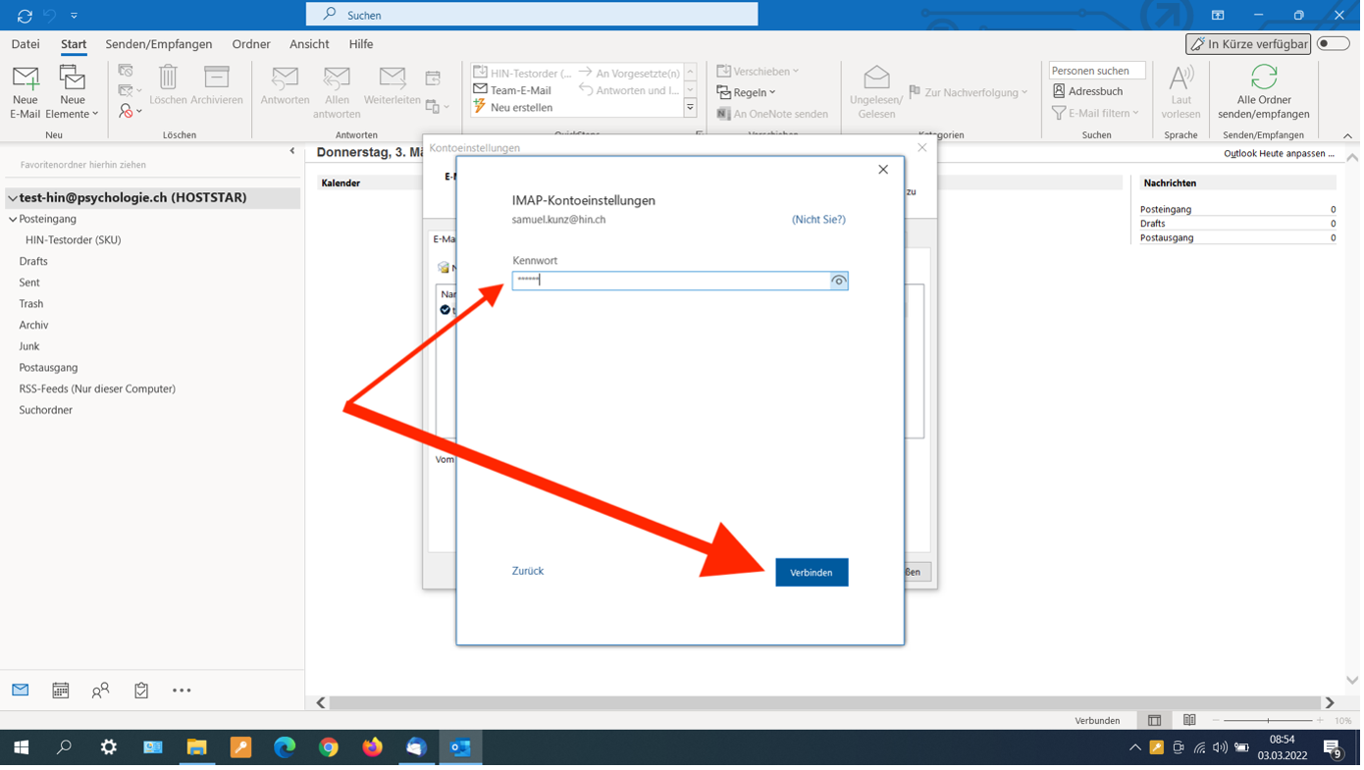Open the Postausgang folder
This screenshot has height=770, width=1364.
coord(48,368)
